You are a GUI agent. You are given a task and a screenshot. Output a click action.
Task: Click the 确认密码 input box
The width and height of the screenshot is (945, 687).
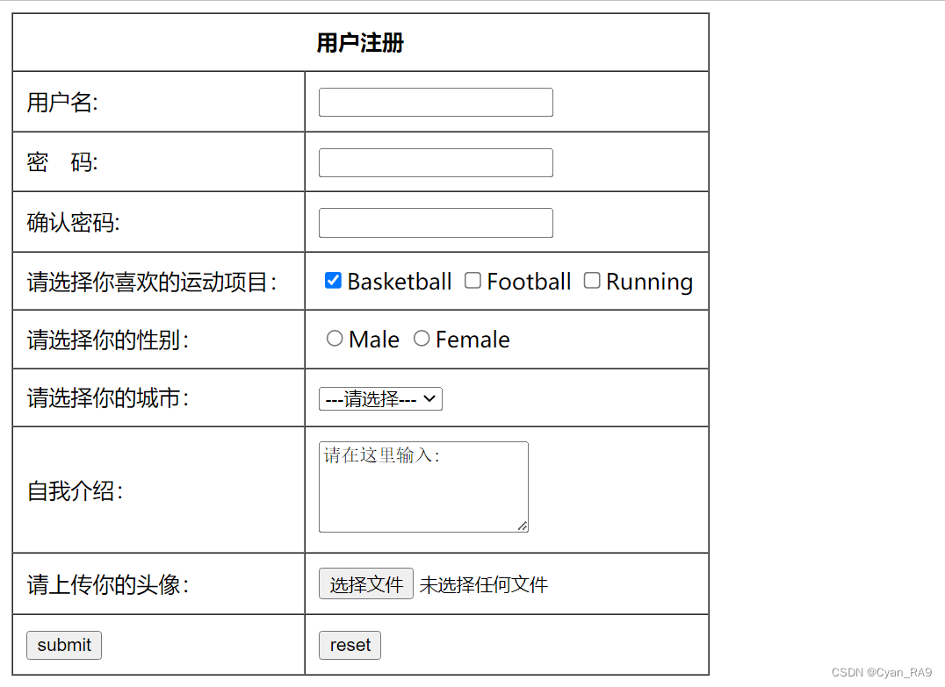[x=436, y=223]
